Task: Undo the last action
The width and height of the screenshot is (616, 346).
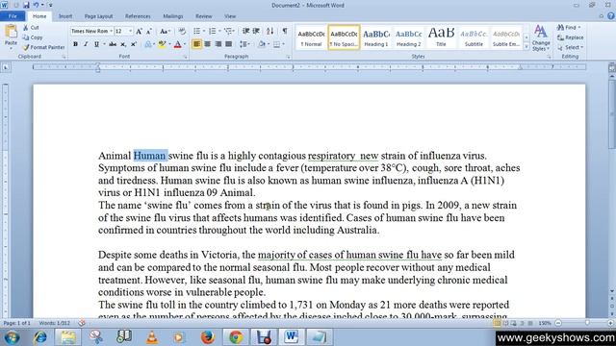Action: click(36, 5)
